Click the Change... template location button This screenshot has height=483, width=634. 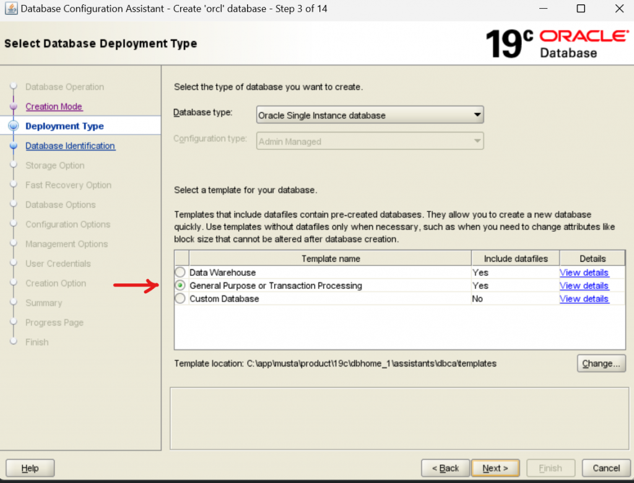point(601,363)
